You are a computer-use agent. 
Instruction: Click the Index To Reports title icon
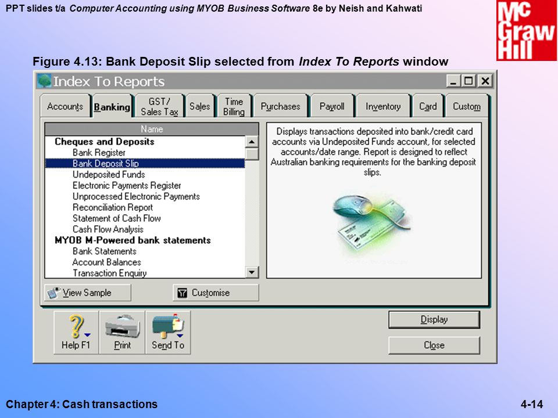44,81
